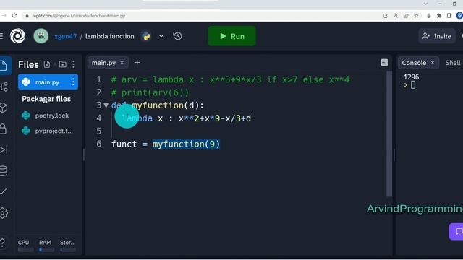Switch to the main.py editor tab
This screenshot has width=463, height=260.
coord(103,63)
